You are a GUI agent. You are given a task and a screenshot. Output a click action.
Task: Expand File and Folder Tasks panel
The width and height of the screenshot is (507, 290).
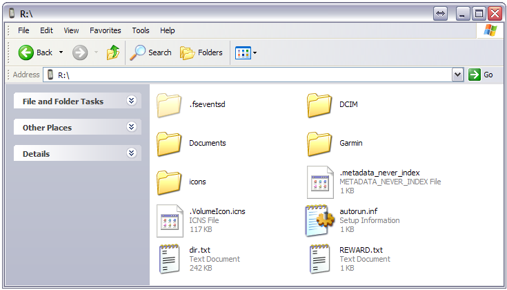tap(131, 101)
